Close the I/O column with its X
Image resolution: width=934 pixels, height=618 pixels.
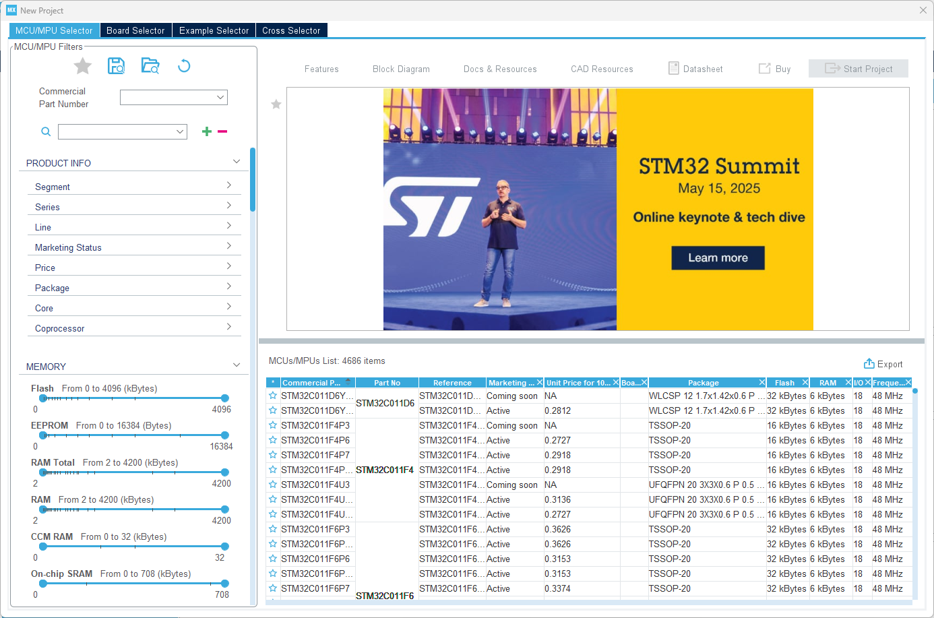point(867,383)
